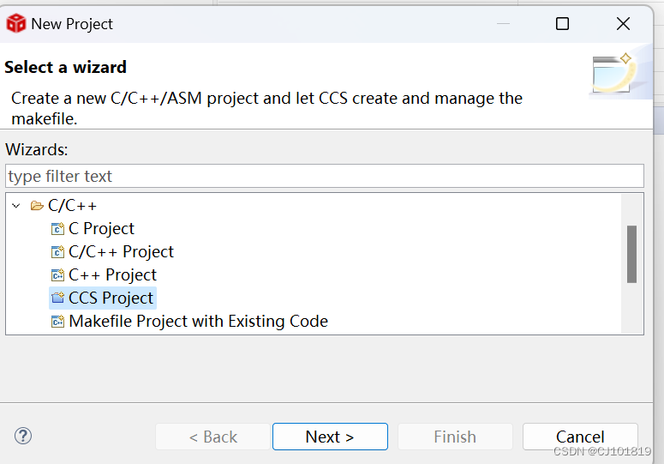
Task: Click the Code Composer Studio title icon
Action: 15,24
